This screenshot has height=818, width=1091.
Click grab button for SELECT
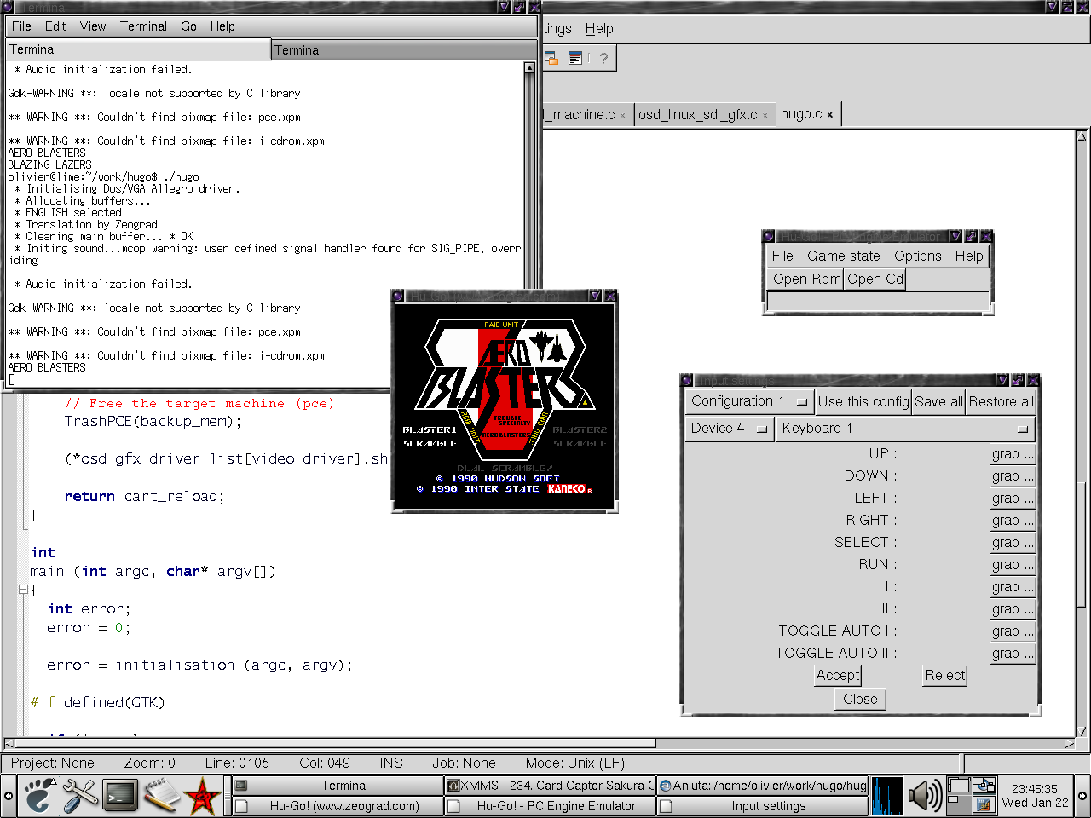click(x=1012, y=543)
